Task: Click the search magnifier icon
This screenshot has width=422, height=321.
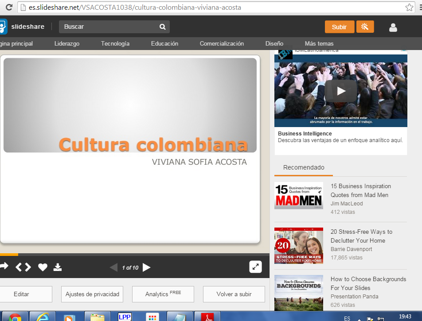Action: [163, 27]
